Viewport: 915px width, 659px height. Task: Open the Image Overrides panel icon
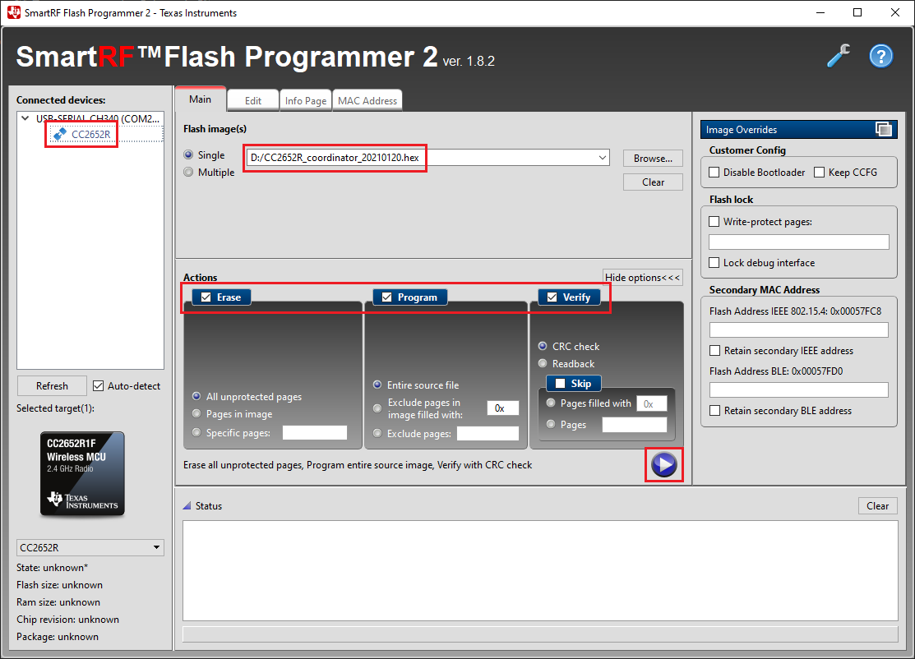pyautogui.click(x=885, y=129)
